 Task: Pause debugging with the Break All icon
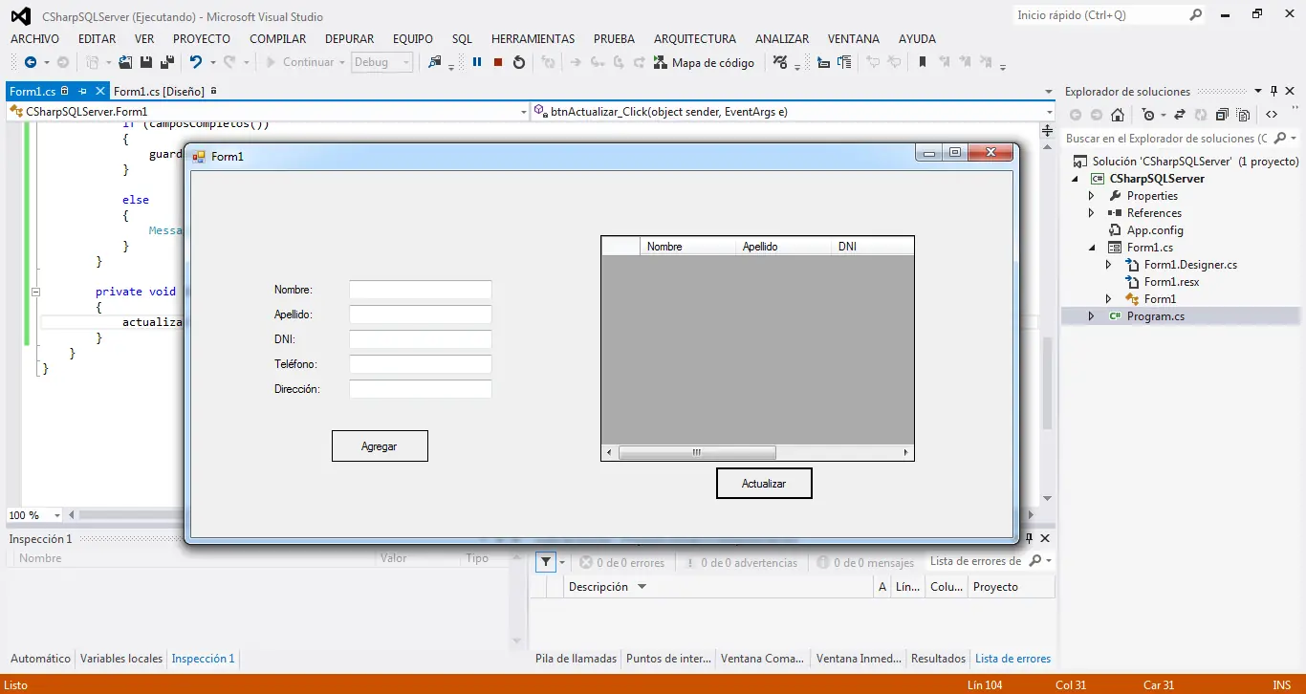point(477,62)
